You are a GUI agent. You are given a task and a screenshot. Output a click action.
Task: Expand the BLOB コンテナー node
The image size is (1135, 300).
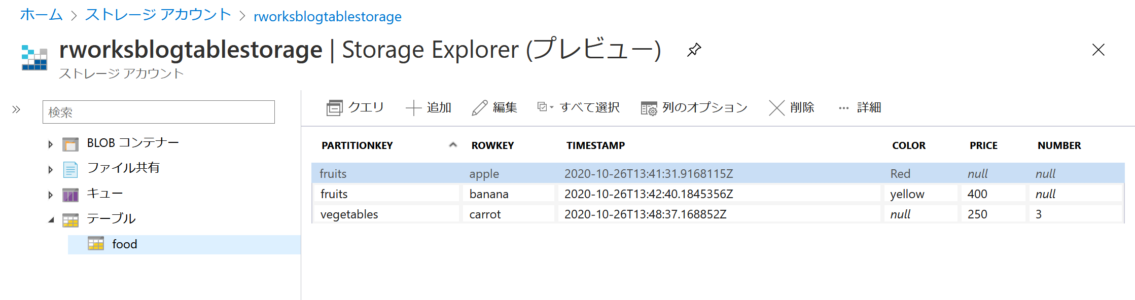[x=50, y=144]
